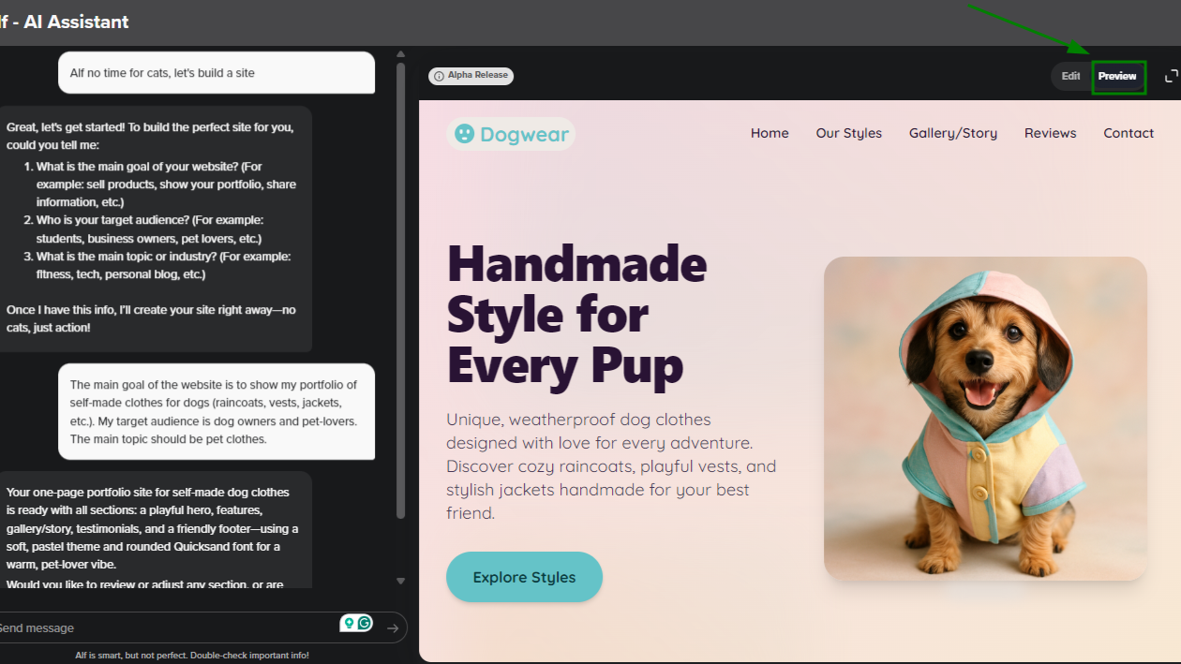Switch to Edit mode

[x=1070, y=76]
